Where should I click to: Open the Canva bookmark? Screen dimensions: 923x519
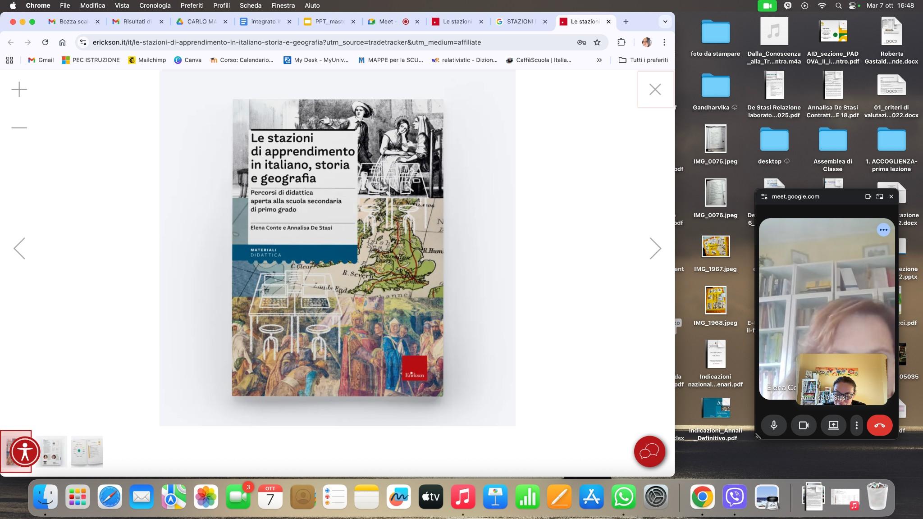[x=188, y=60]
